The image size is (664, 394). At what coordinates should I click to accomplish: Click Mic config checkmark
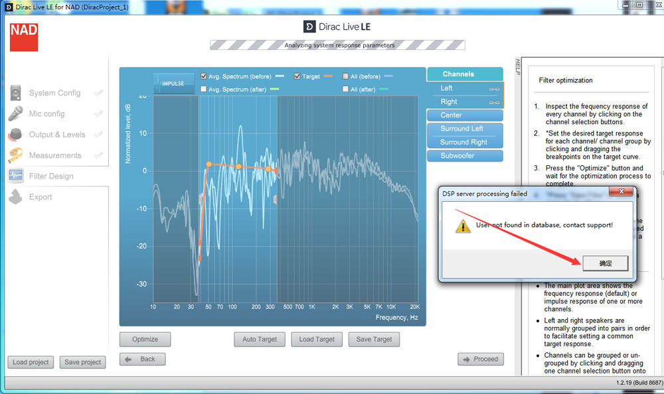click(98, 113)
